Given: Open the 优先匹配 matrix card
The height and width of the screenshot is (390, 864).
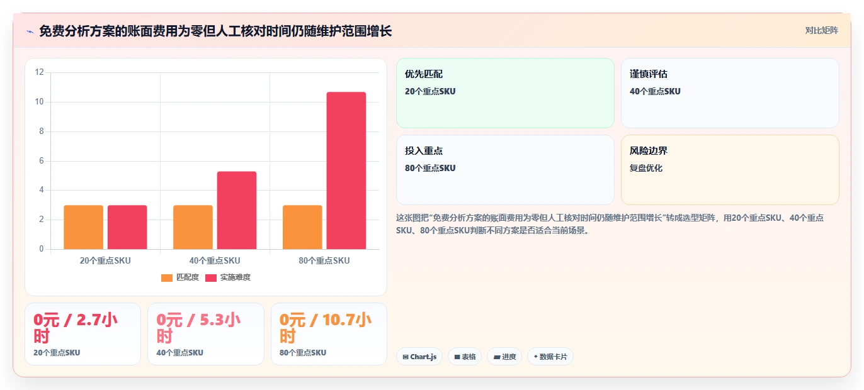Looking at the screenshot, I should 505,93.
